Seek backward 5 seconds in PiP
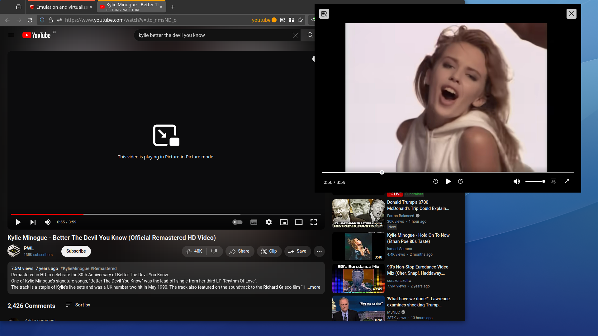Image resolution: width=598 pixels, height=336 pixels. [435, 181]
